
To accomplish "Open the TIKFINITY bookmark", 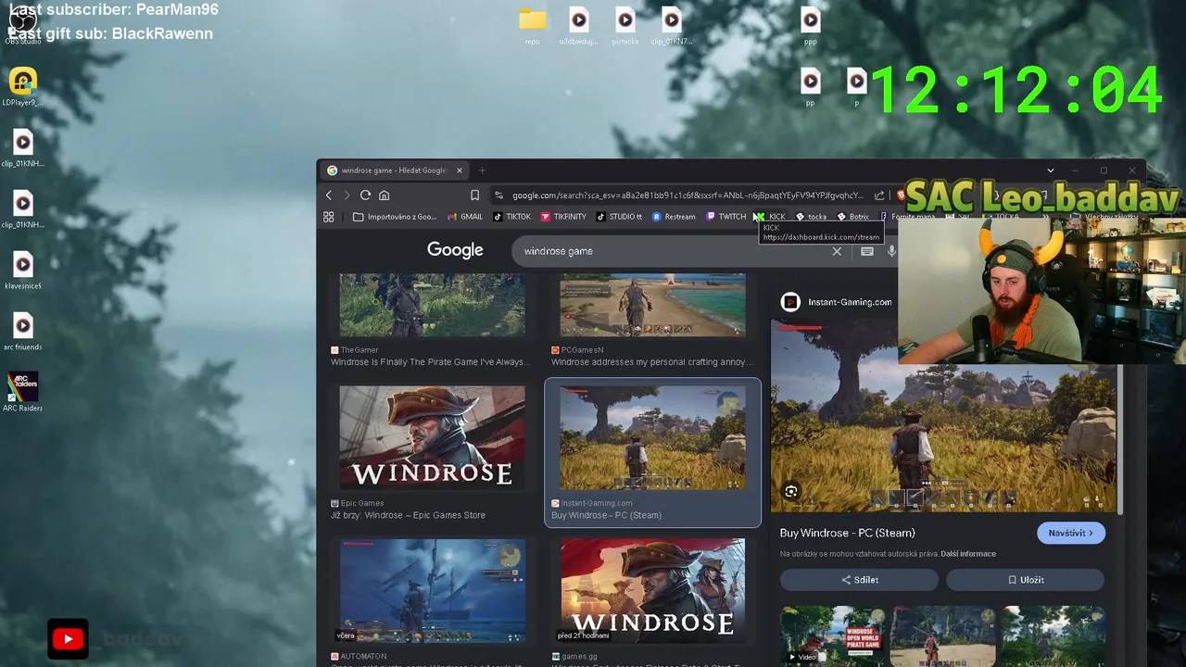I will [563, 217].
